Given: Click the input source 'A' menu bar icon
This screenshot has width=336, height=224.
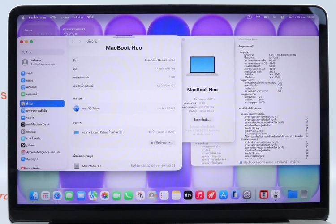Looking at the screenshot, I should tap(249, 17).
